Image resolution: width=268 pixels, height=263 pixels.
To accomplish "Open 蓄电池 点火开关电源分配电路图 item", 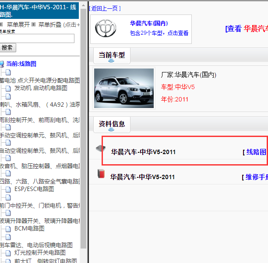I will pos(40,80).
